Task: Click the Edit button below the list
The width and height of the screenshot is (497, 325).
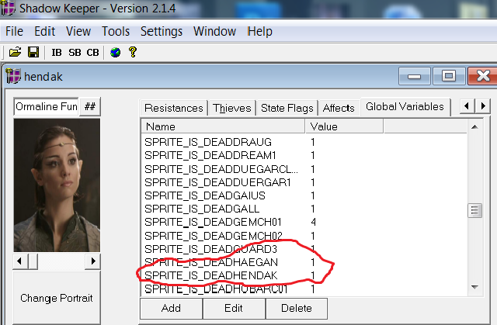Action: pyautogui.click(x=234, y=308)
